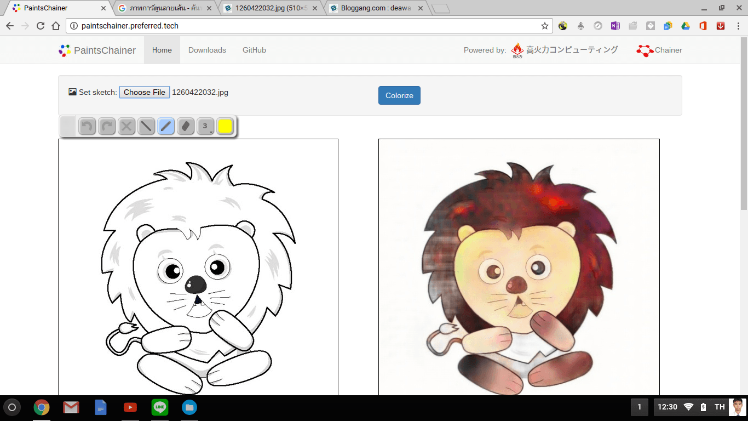The height and width of the screenshot is (421, 748).
Task: Open a new browser tab
Action: click(441, 9)
